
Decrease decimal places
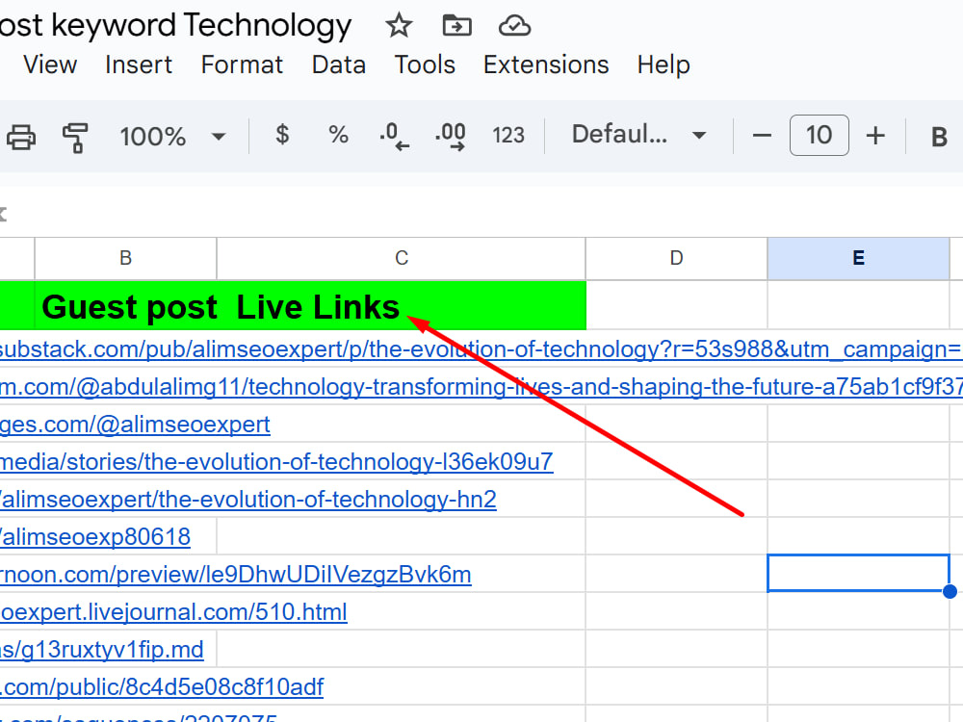(x=394, y=136)
